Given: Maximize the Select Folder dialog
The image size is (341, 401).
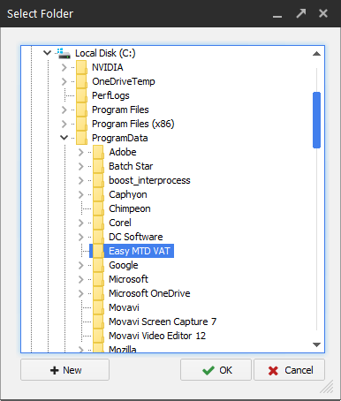Looking at the screenshot, I should click(x=301, y=13).
